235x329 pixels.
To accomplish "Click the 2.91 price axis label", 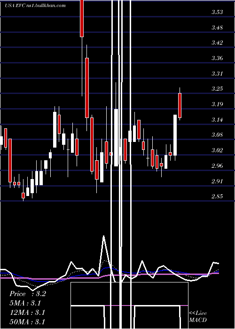I will [217, 181].
